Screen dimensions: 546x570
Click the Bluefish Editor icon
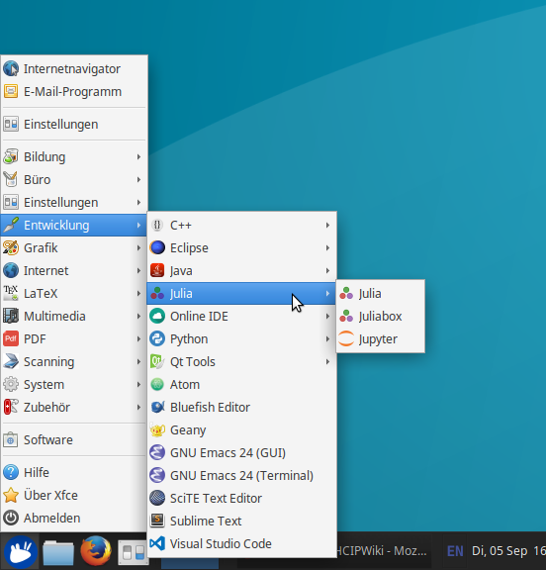tap(157, 407)
